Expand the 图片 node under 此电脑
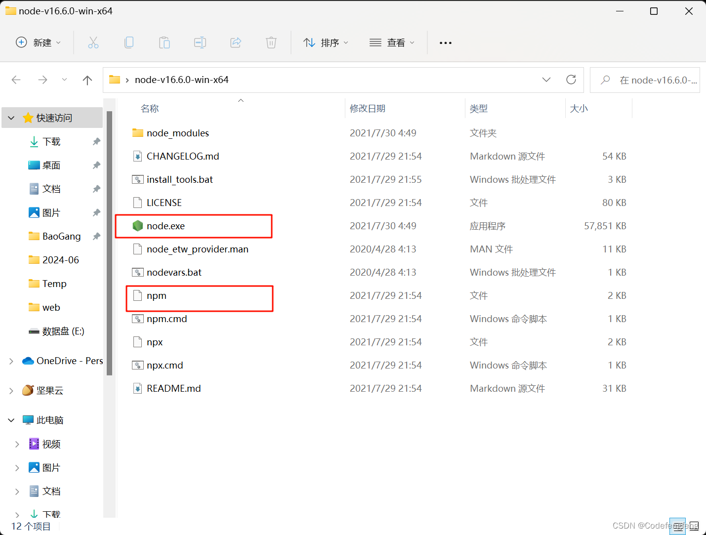The height and width of the screenshot is (535, 706). (x=17, y=468)
